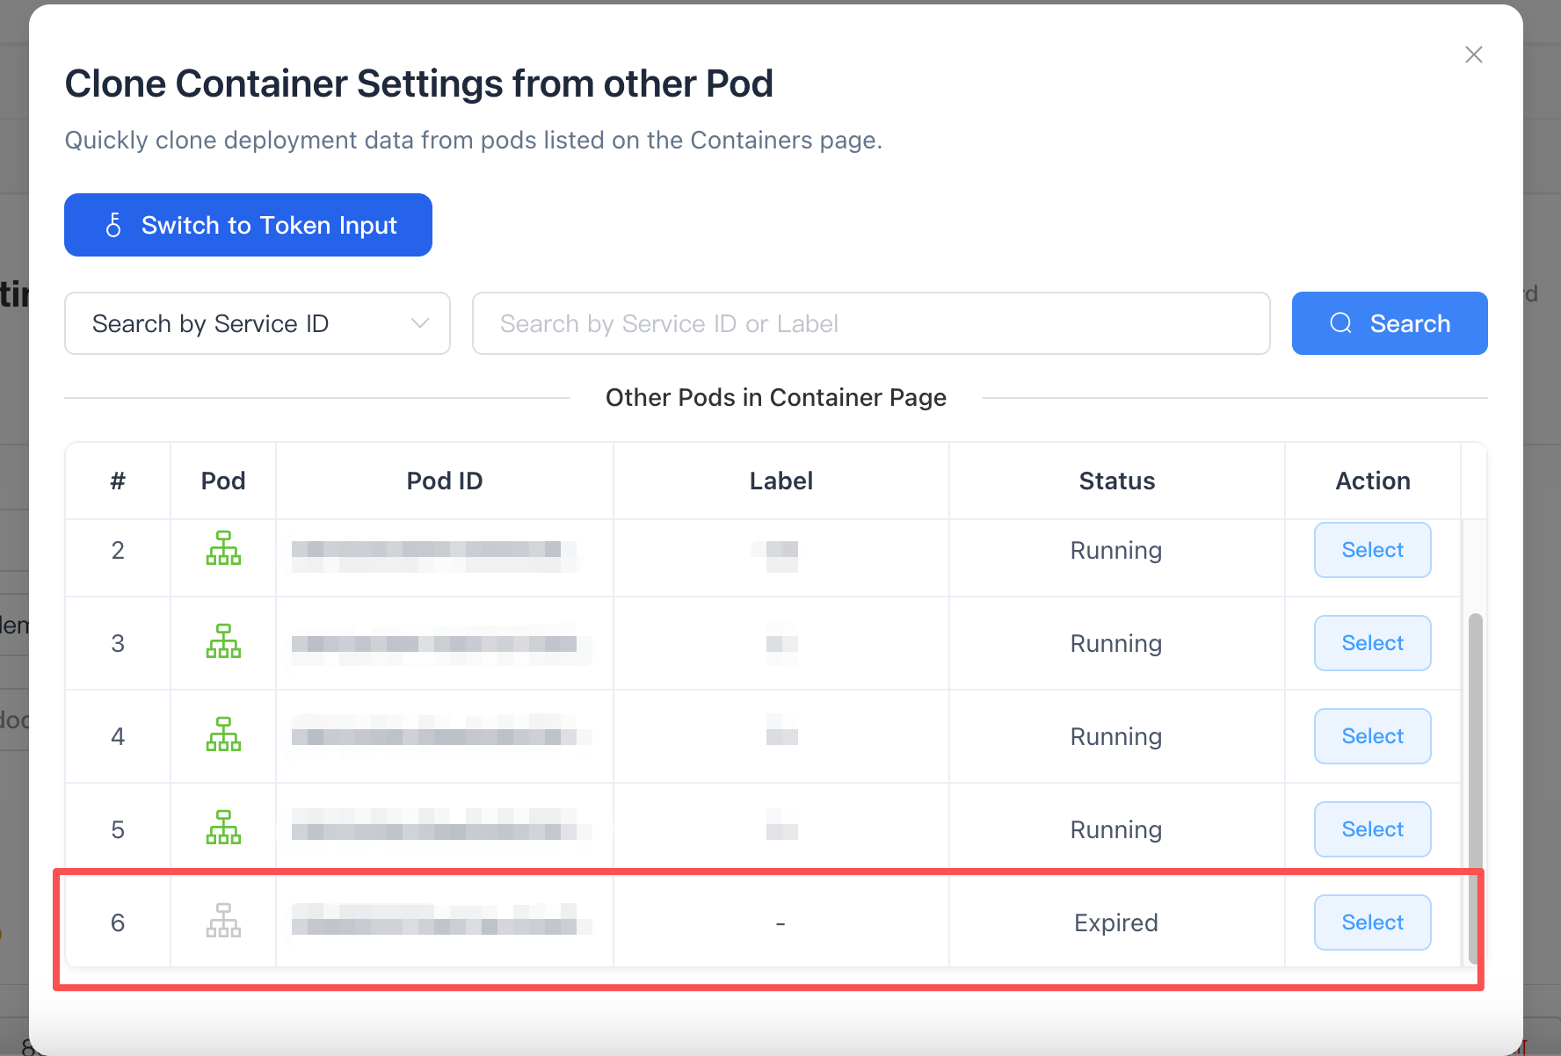
Task: Select the Running pod in row 3
Action: tap(1372, 643)
